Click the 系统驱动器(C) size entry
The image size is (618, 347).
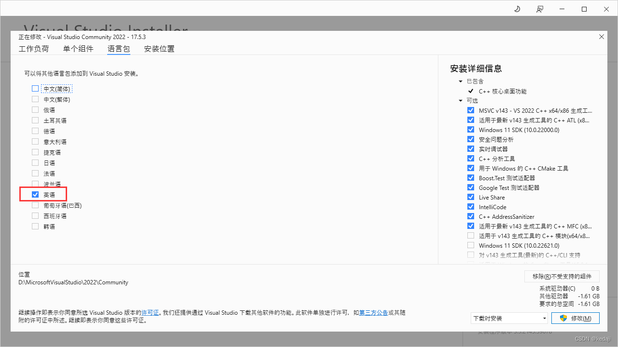(x=569, y=289)
